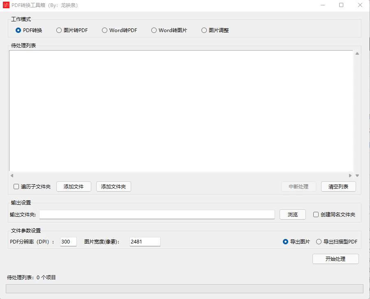Click the right arrow of horizontal scrollbar
Viewport: 370px width, 299px height.
pyautogui.click(x=351, y=176)
